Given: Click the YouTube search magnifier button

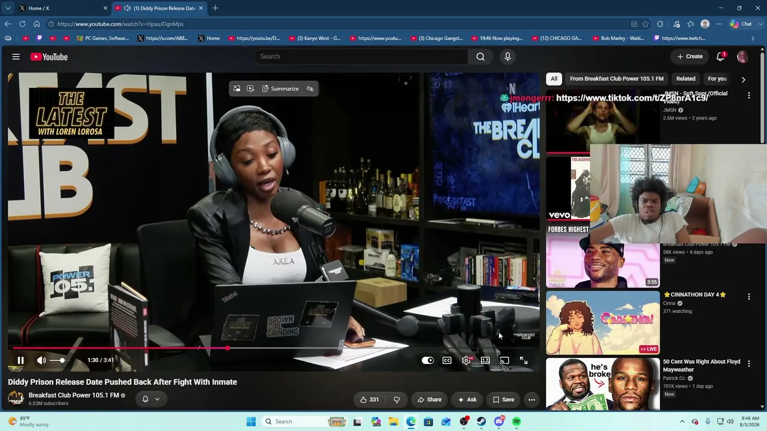Looking at the screenshot, I should pos(481,56).
